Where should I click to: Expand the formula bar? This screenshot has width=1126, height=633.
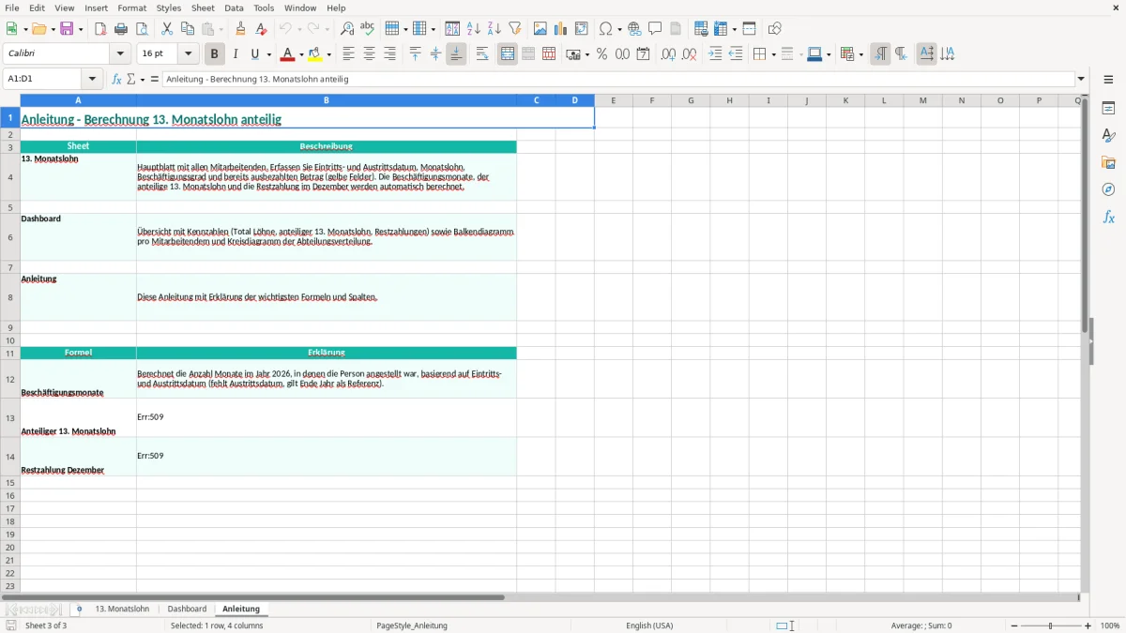(1081, 80)
